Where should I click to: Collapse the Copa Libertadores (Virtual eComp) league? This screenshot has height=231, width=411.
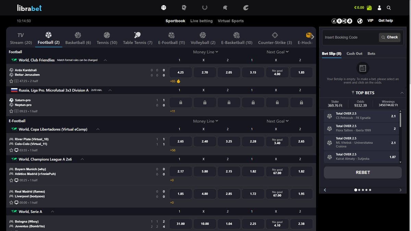98,129
